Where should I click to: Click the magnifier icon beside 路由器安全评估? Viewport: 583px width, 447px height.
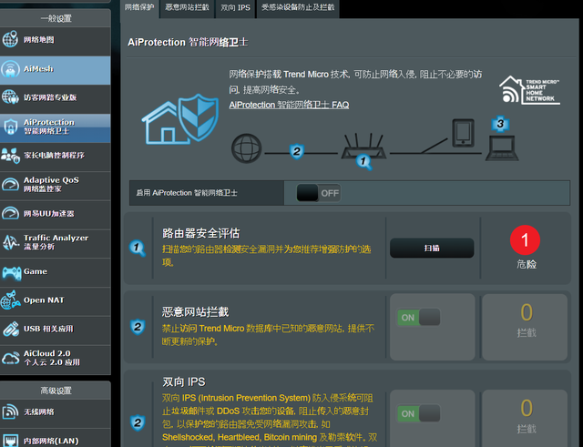point(137,248)
